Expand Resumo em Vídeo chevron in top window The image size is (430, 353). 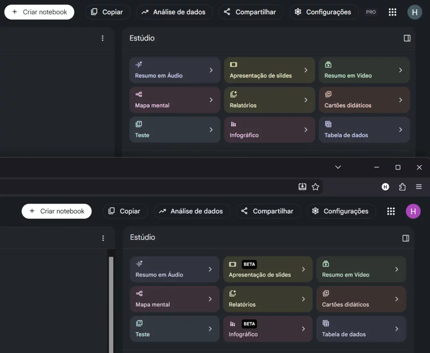click(x=401, y=70)
